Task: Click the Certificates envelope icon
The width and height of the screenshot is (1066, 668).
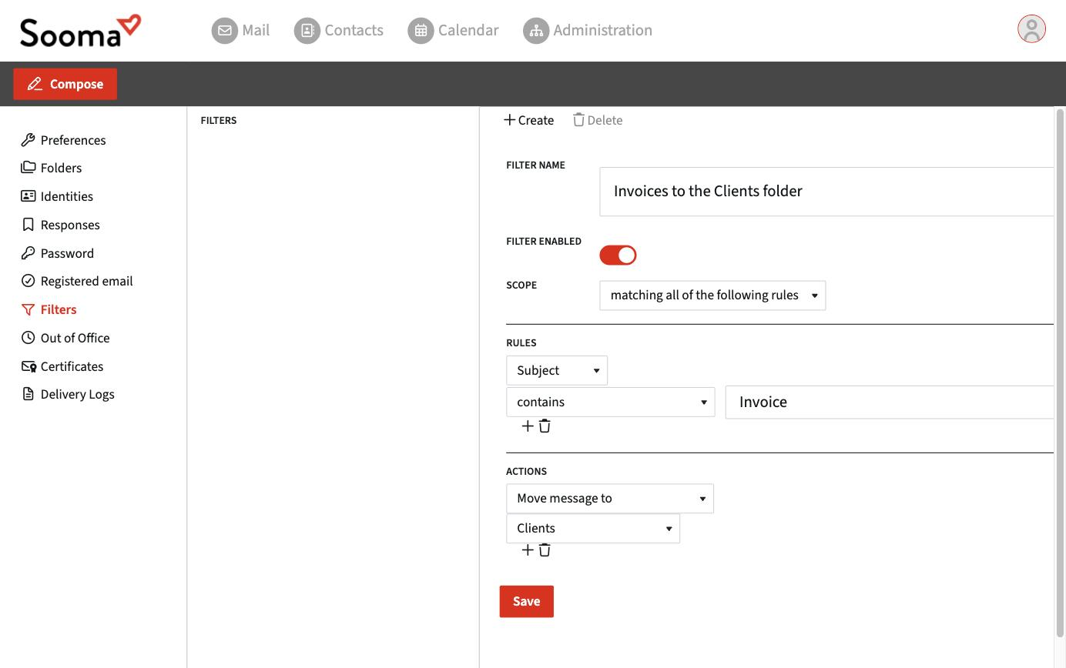Action: (x=28, y=366)
